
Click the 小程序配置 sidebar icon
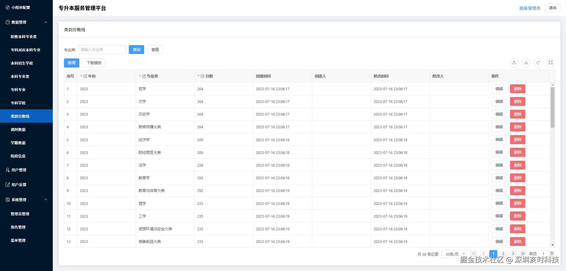pyautogui.click(x=8, y=7)
